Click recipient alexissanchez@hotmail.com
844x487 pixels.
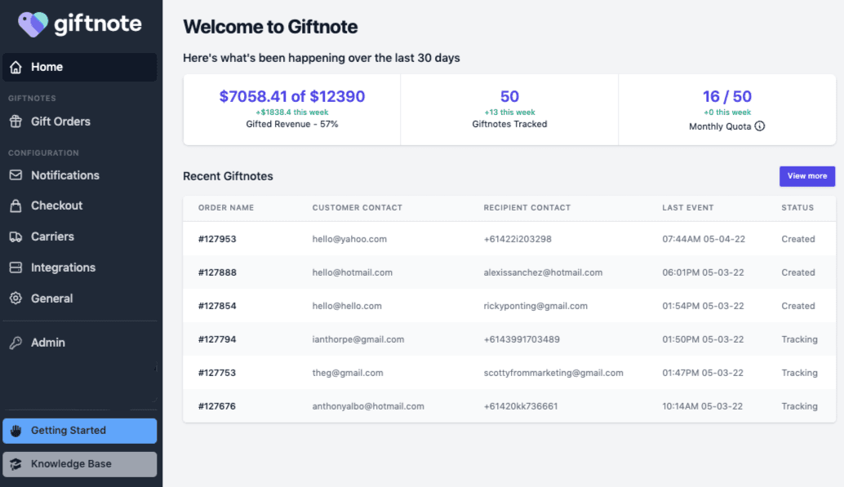543,272
